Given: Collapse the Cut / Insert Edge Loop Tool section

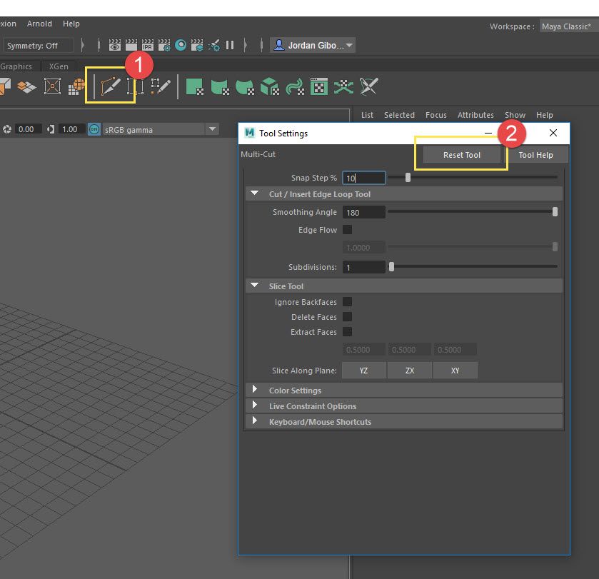Looking at the screenshot, I should 255,193.
